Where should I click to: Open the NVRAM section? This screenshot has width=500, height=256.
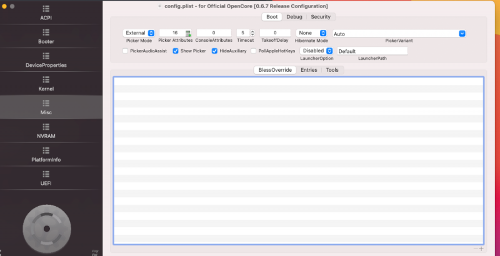click(46, 131)
